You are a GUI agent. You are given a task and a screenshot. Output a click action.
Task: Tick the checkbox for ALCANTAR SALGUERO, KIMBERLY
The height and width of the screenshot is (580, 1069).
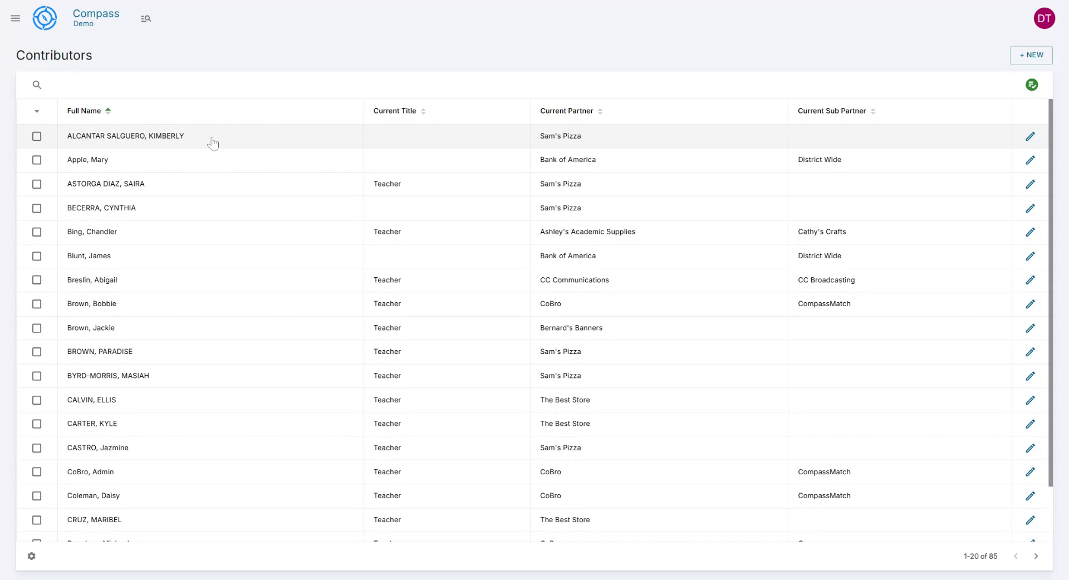(37, 136)
